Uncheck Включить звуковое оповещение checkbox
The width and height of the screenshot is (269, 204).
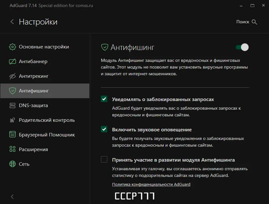coord(104,129)
